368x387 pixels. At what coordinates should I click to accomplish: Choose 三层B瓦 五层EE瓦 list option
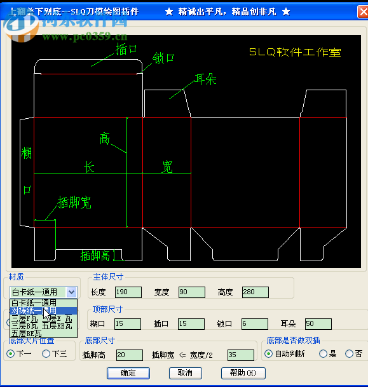point(43,326)
